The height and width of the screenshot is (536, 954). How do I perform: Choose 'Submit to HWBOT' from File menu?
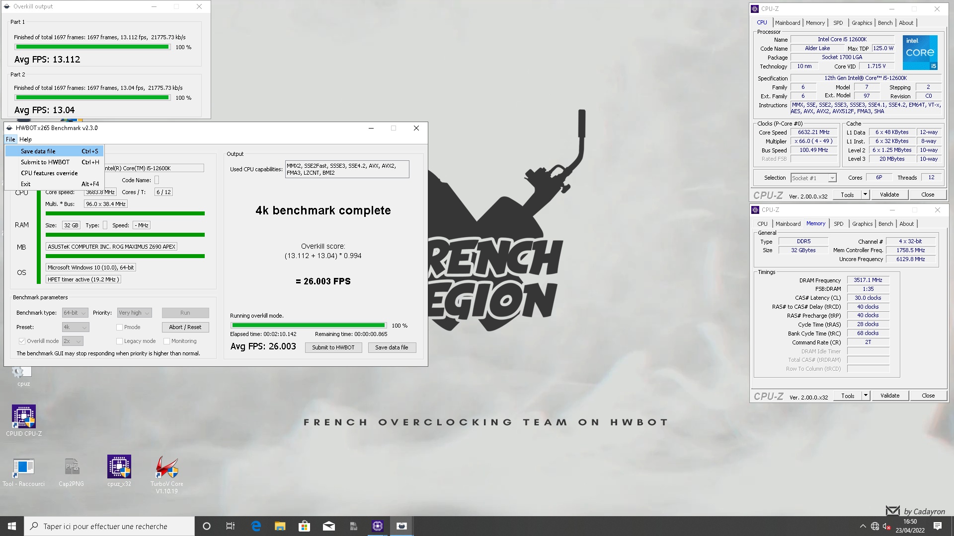(55, 162)
